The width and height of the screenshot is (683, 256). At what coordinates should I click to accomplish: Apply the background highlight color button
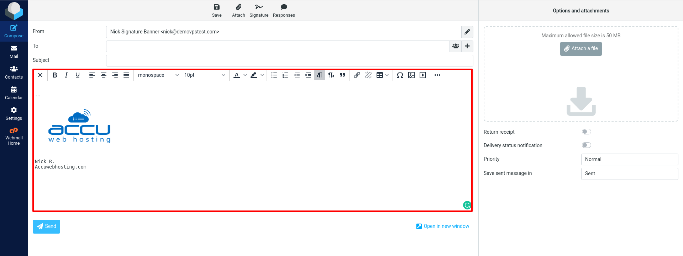pos(254,75)
